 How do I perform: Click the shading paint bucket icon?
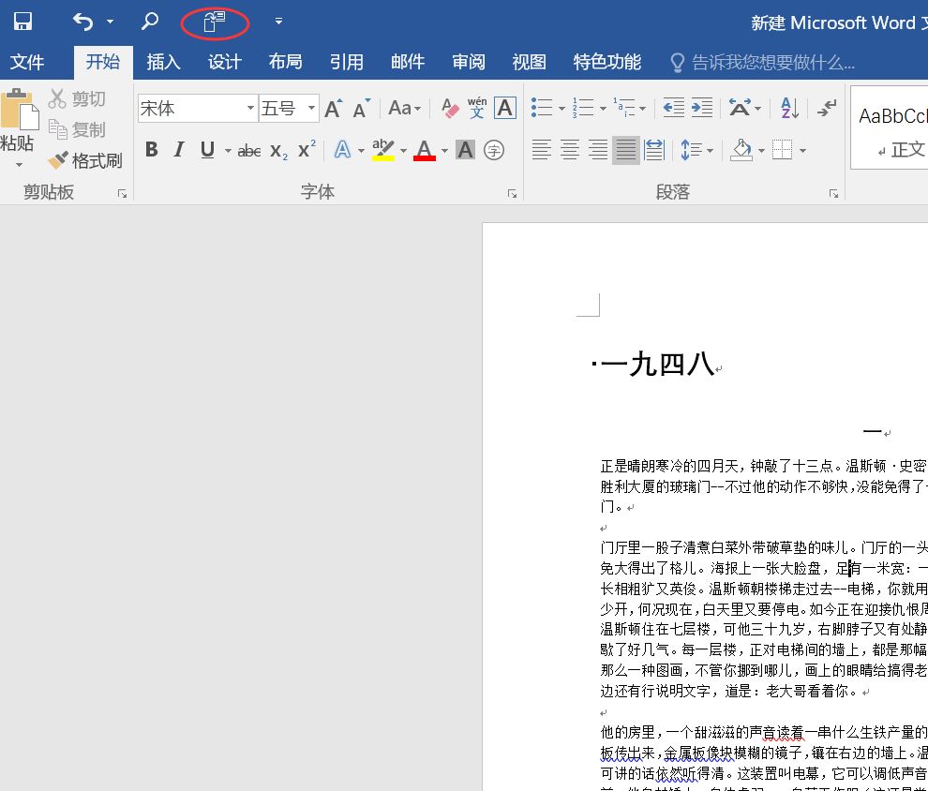741,150
